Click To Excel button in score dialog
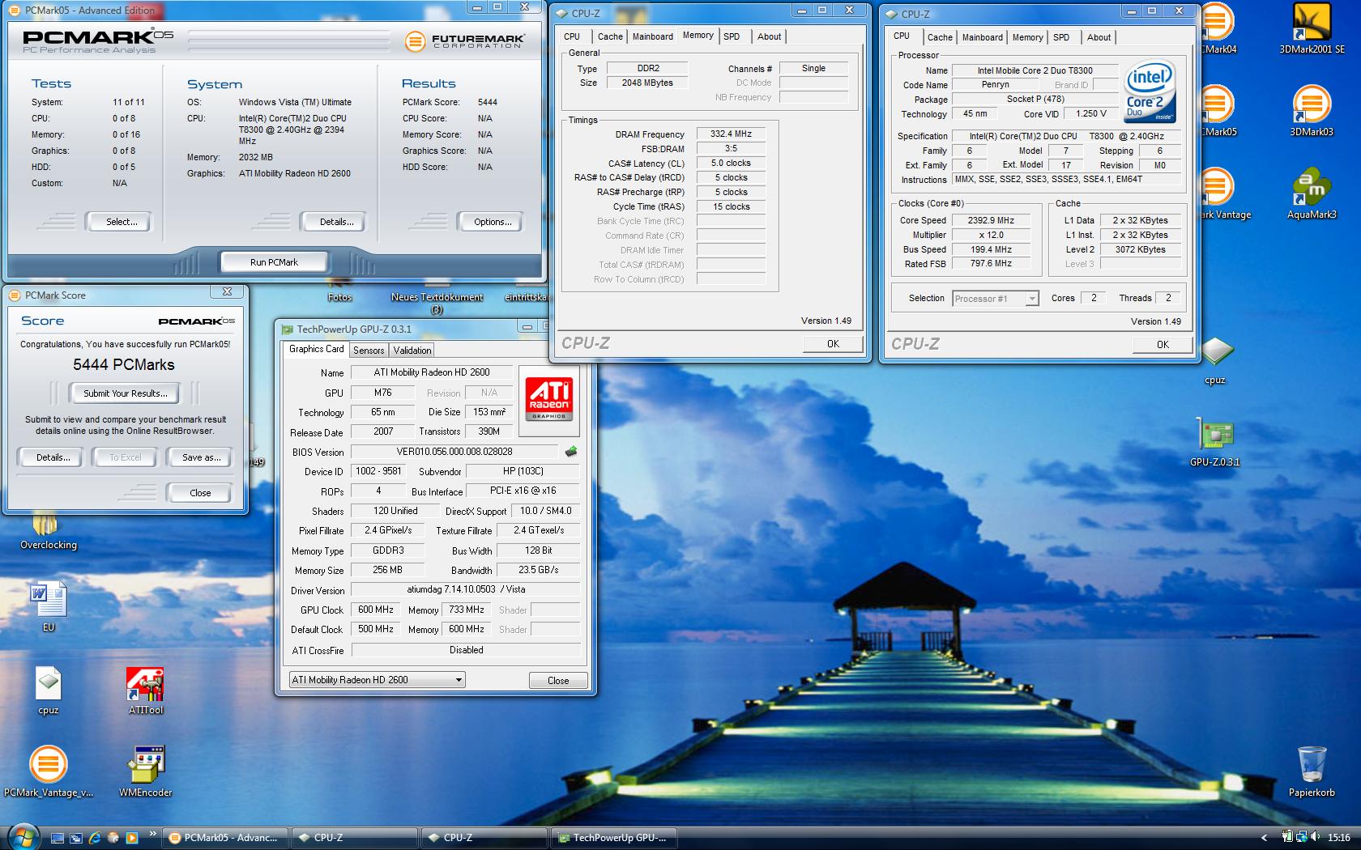1361x850 pixels. point(126,457)
